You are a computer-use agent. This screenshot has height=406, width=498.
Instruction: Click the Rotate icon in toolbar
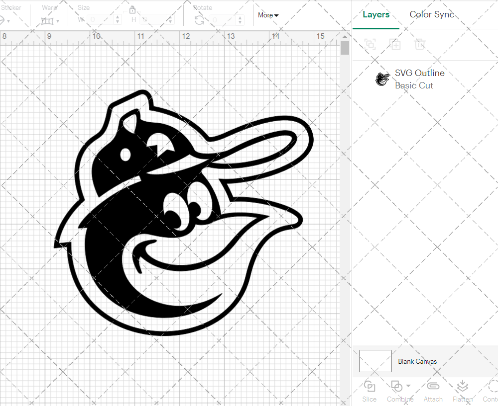coord(199,20)
